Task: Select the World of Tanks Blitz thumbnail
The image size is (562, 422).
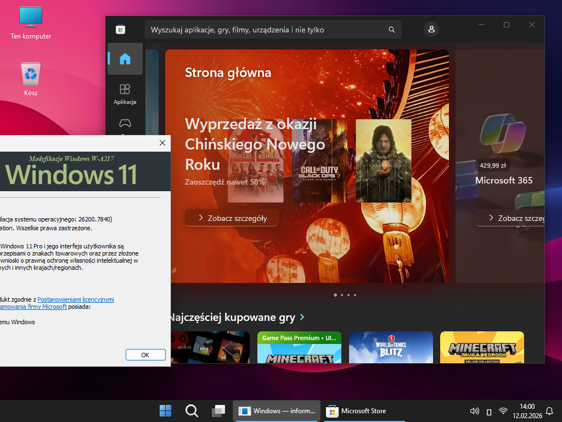Action: 391,347
